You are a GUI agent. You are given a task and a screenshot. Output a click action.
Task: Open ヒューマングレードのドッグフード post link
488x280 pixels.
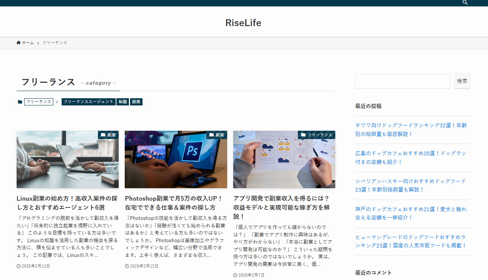pyautogui.click(x=411, y=241)
